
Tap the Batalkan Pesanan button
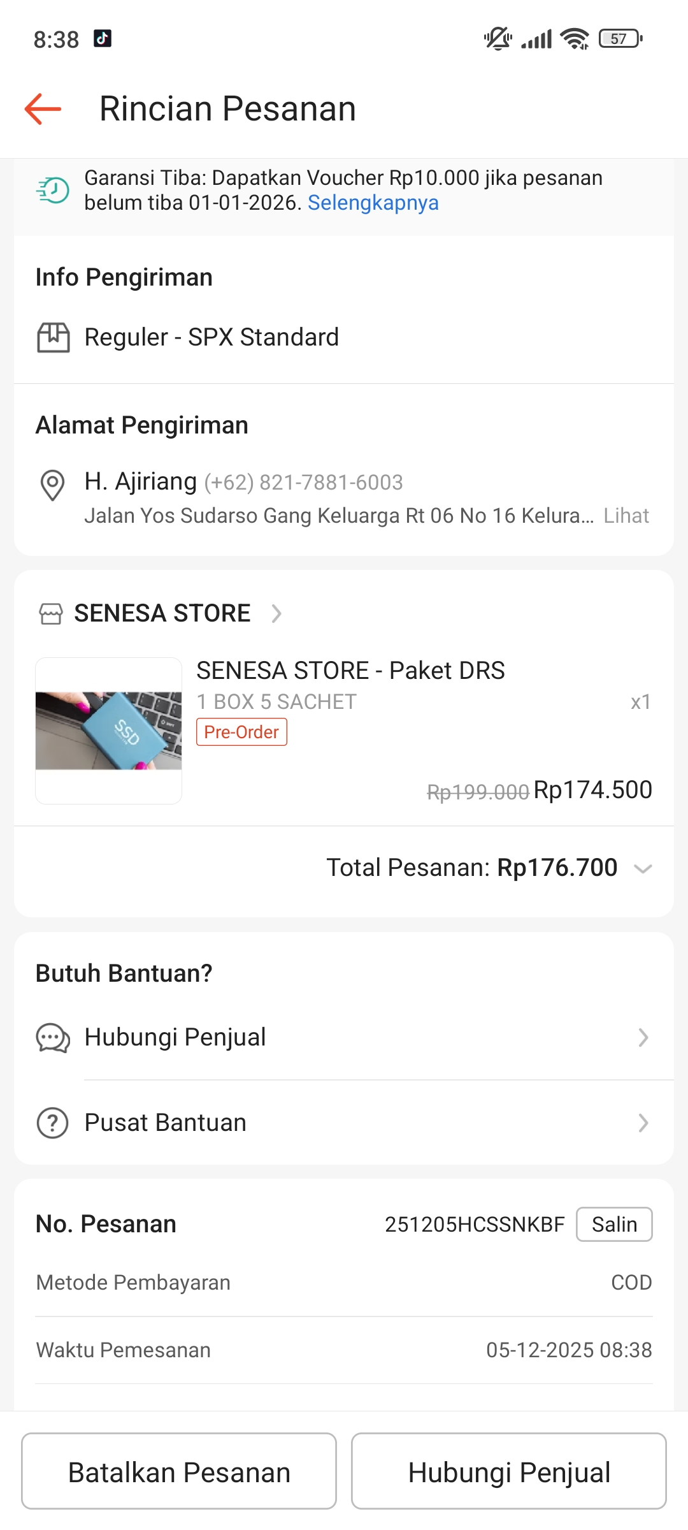179,1471
